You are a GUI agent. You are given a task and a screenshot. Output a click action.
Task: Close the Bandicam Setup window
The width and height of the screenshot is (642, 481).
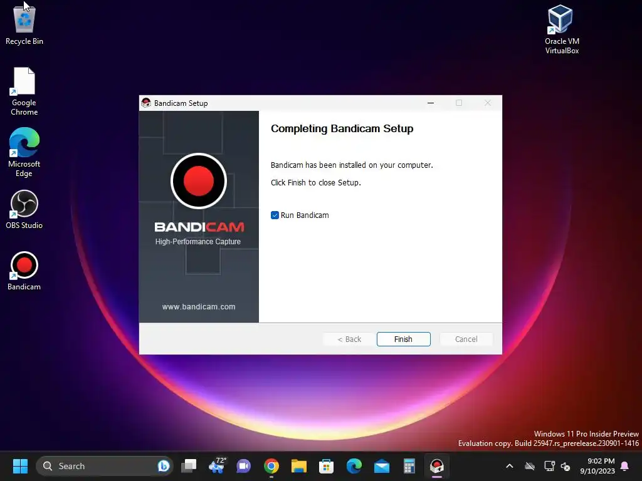(487, 103)
